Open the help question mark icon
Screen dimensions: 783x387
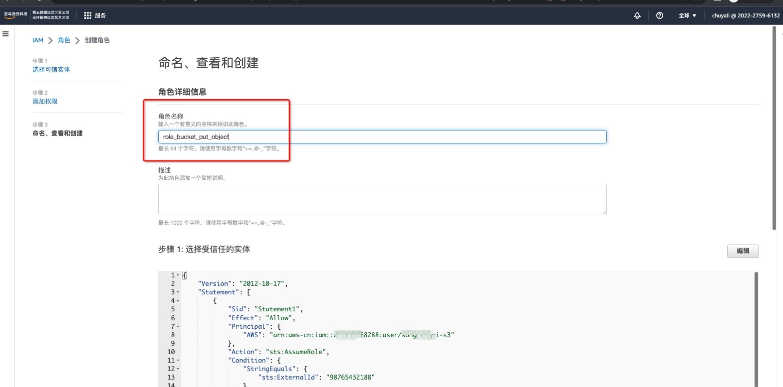coord(660,15)
